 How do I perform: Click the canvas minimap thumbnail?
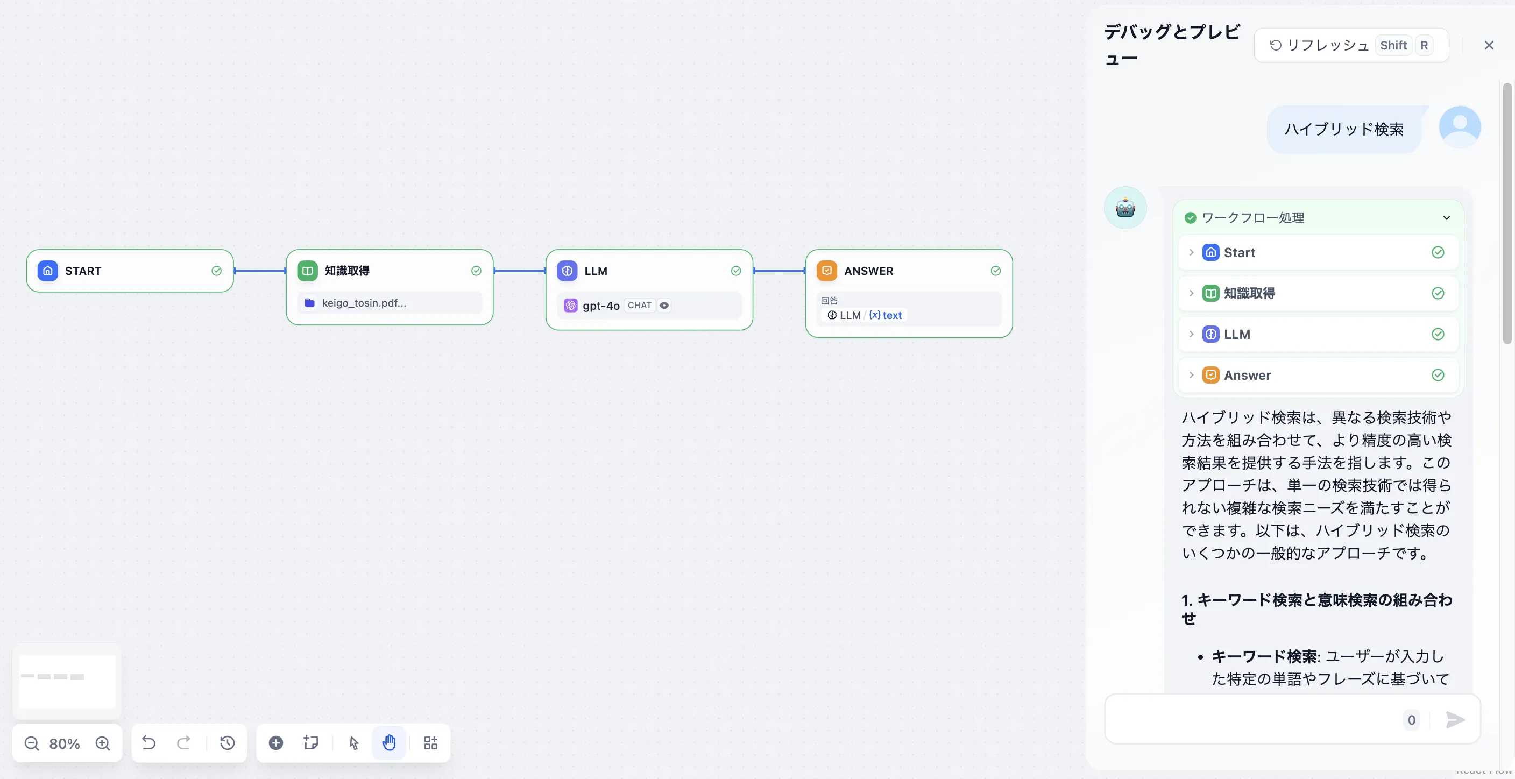(x=67, y=681)
